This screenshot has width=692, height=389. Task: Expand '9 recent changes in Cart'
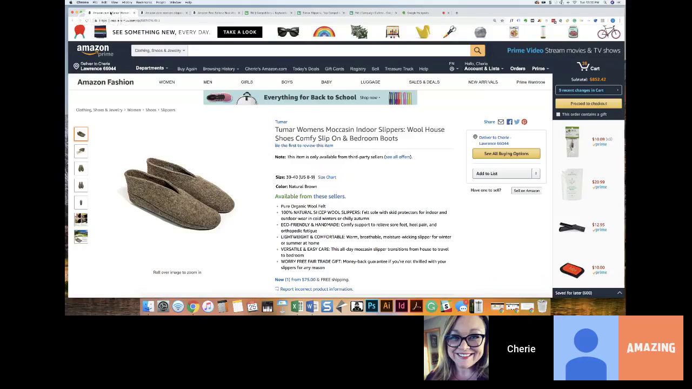point(588,90)
